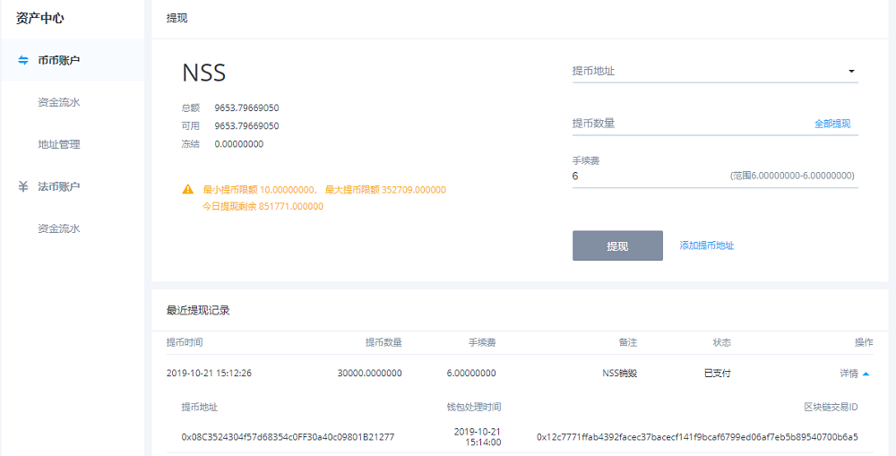The image size is (896, 456).
Task: Toggle the 详情 link in the record row
Action: (x=849, y=374)
